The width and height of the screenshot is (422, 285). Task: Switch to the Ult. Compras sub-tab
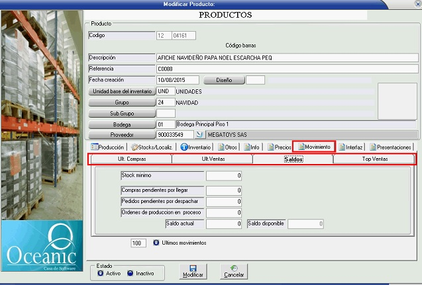tap(131, 159)
